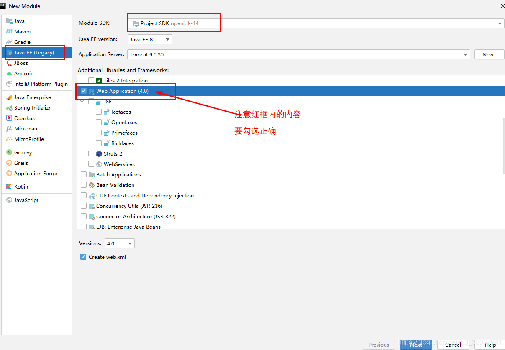Click the Batch Applications icon

tap(92, 174)
